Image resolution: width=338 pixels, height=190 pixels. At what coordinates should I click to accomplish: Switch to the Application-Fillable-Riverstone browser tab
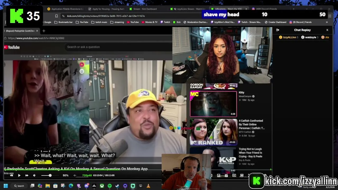(65, 9)
